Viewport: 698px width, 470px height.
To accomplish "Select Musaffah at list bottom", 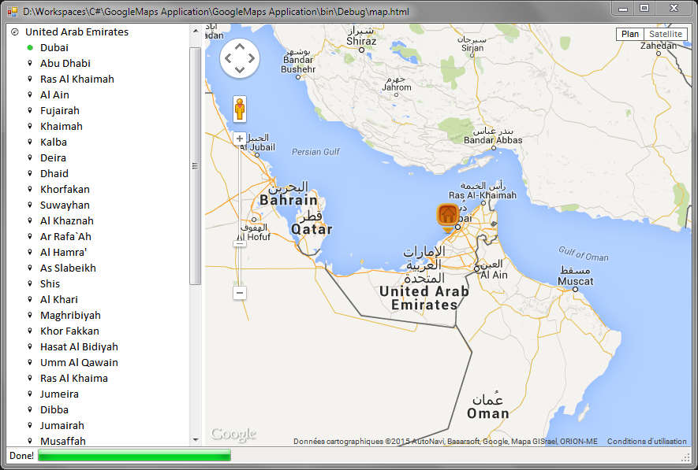I will (63, 441).
